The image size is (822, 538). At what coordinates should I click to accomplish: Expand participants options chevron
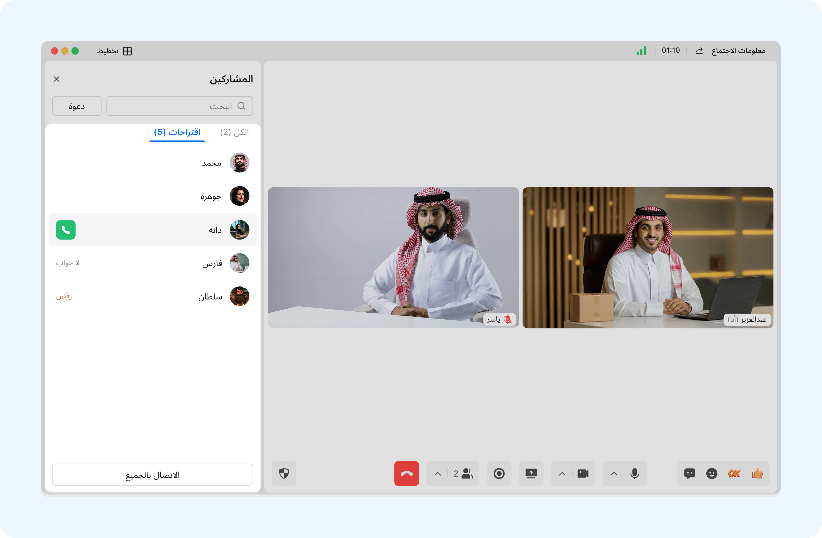click(x=438, y=474)
